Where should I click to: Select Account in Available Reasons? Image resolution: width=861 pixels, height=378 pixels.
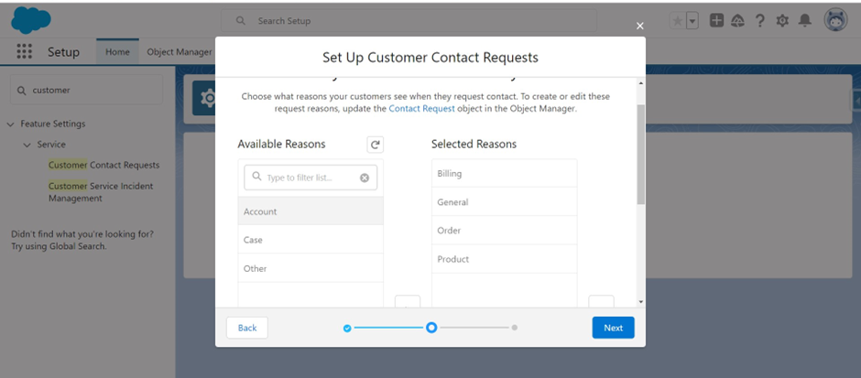pyautogui.click(x=311, y=211)
